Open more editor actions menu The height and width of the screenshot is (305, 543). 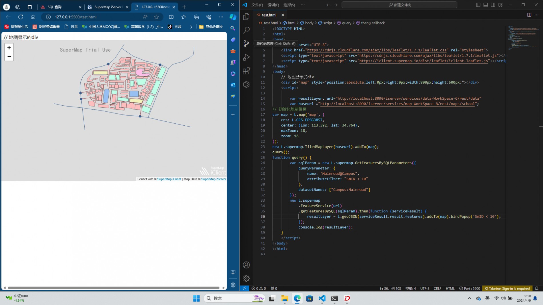pyautogui.click(x=536, y=15)
